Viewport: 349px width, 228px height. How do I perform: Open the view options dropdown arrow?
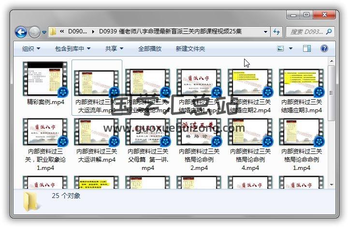(291, 48)
